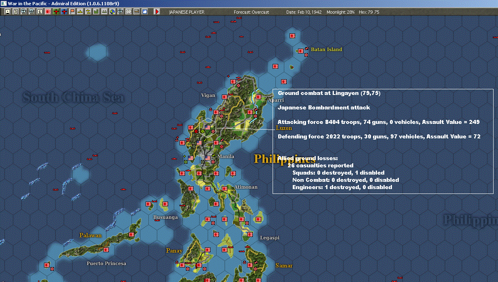The width and height of the screenshot is (498, 282).
Task: Click the Squads: 0 destroyed line
Action: tap(338, 173)
